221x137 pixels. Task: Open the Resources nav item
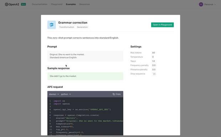tap(84, 4)
